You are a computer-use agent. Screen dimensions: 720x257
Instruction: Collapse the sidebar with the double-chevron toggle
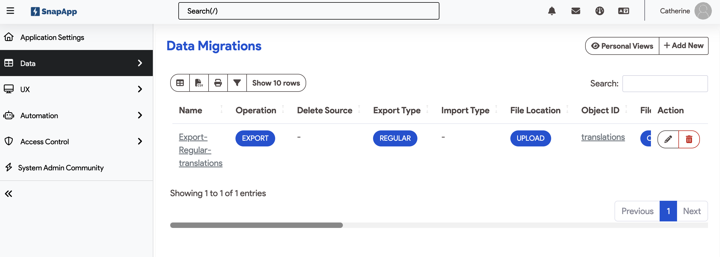tap(8, 194)
